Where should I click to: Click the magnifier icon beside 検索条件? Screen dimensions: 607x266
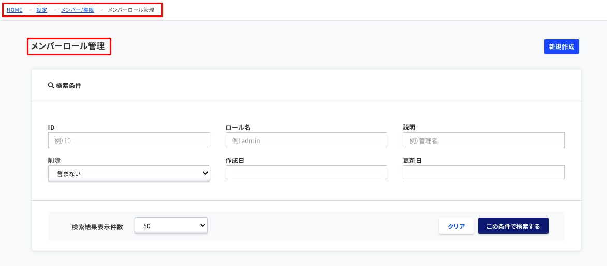51,85
